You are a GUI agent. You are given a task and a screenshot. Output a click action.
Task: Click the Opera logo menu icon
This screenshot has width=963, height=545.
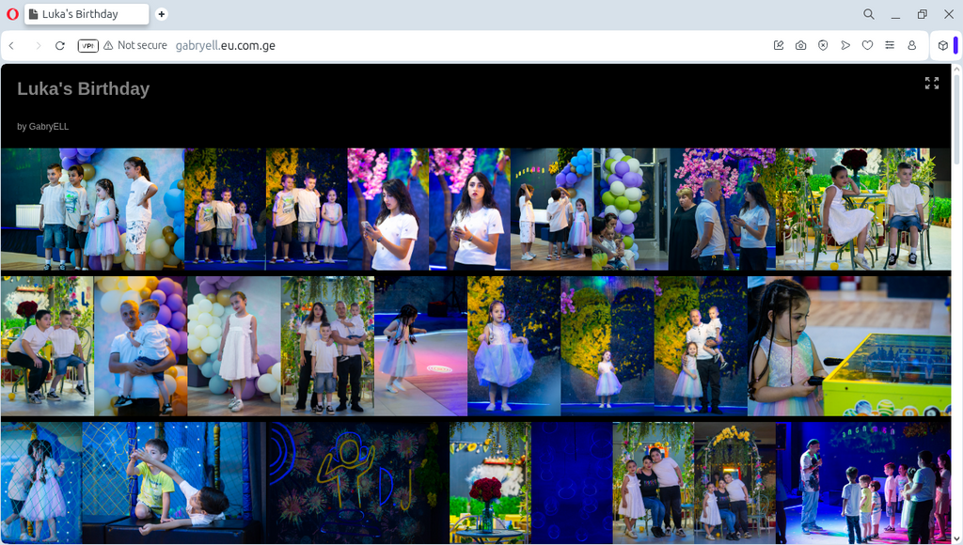[12, 14]
